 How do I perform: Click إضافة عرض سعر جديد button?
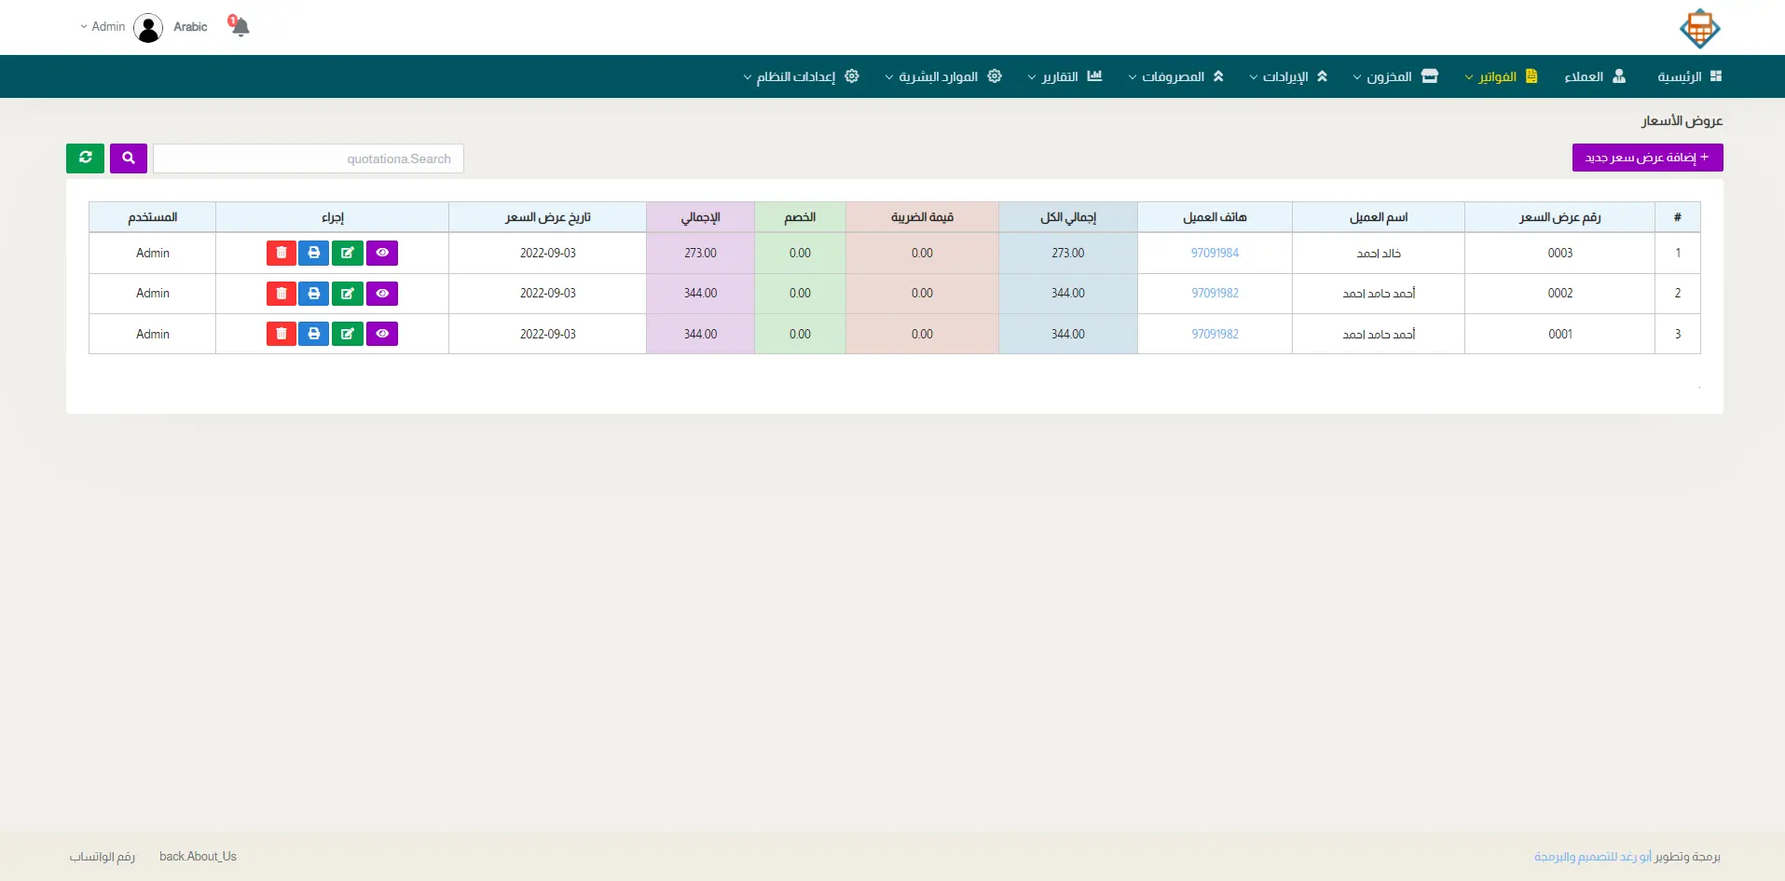[x=1647, y=158]
